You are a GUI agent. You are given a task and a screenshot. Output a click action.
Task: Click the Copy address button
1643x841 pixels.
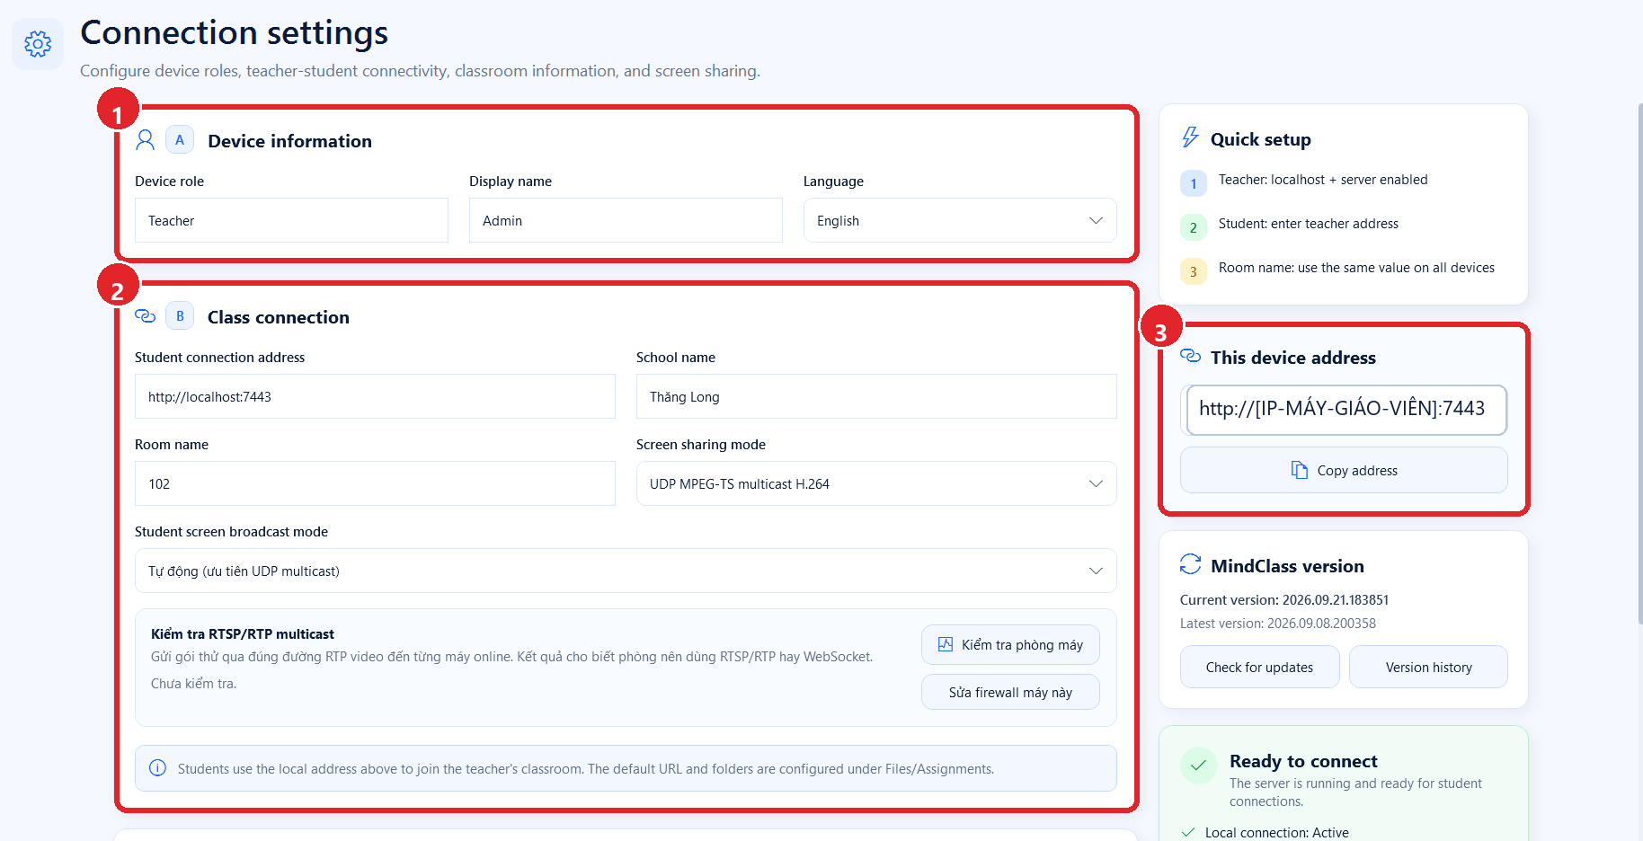(1344, 470)
